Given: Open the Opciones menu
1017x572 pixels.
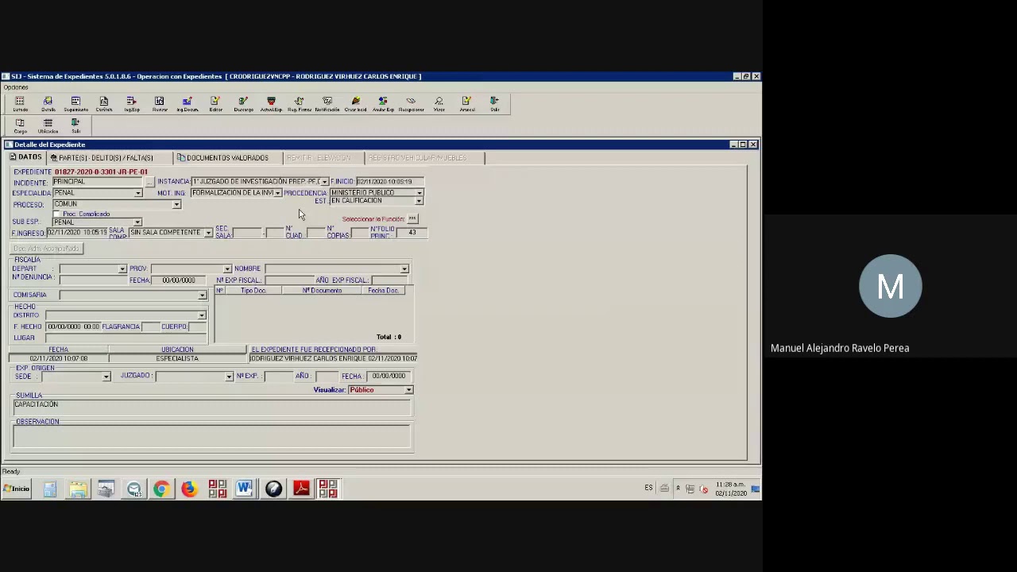Looking at the screenshot, I should pyautogui.click(x=16, y=87).
